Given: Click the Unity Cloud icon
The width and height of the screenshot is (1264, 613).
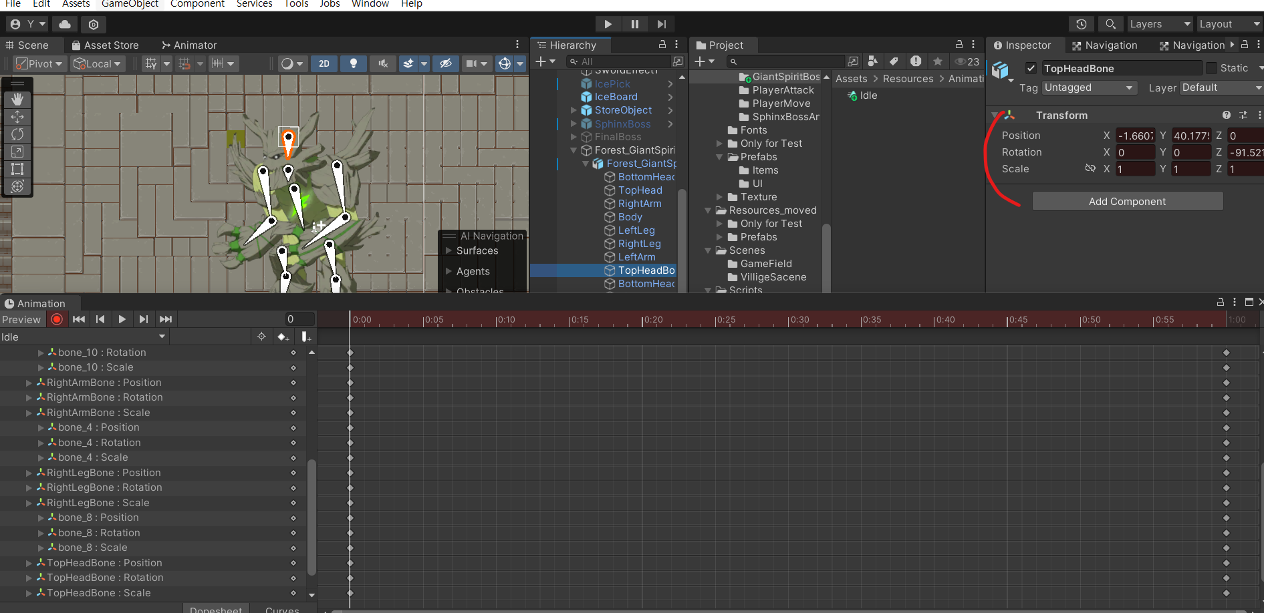Looking at the screenshot, I should 65,24.
